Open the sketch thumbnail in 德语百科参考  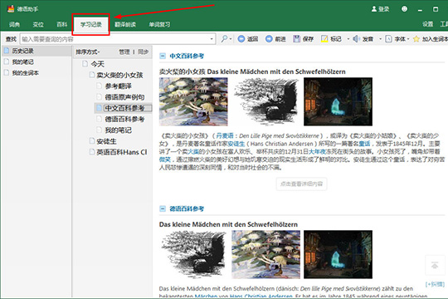click(x=193, y=254)
